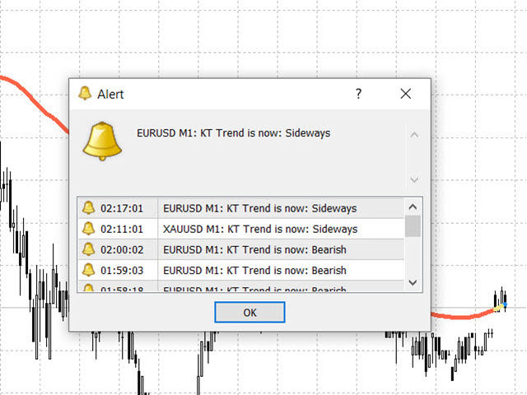
Task: Click alert list scrollbar down arrow
Action: click(413, 282)
